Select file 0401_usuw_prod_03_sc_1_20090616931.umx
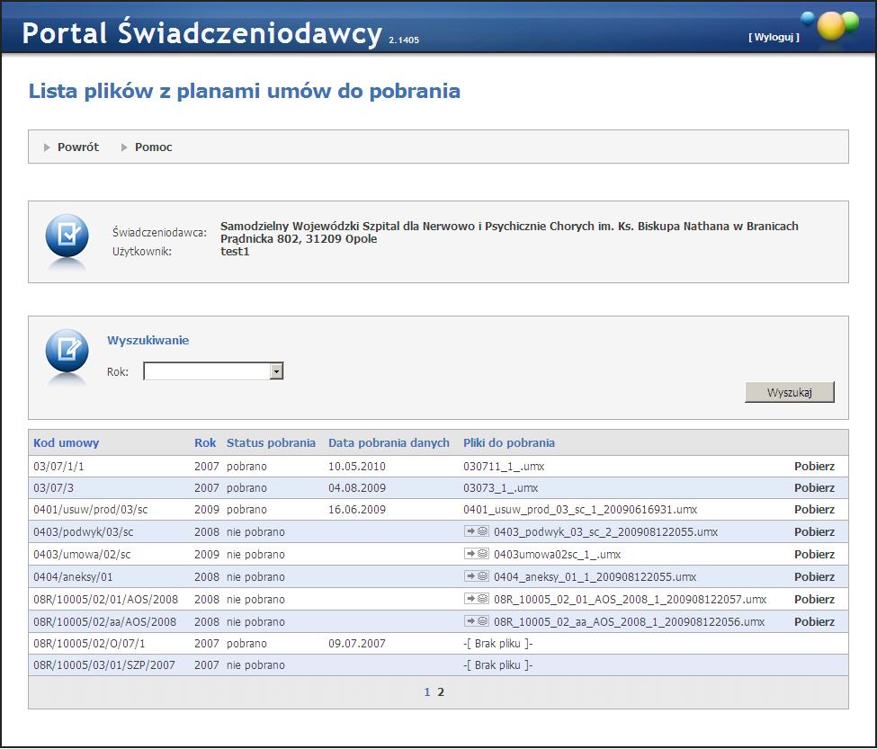877x749 pixels. click(580, 510)
